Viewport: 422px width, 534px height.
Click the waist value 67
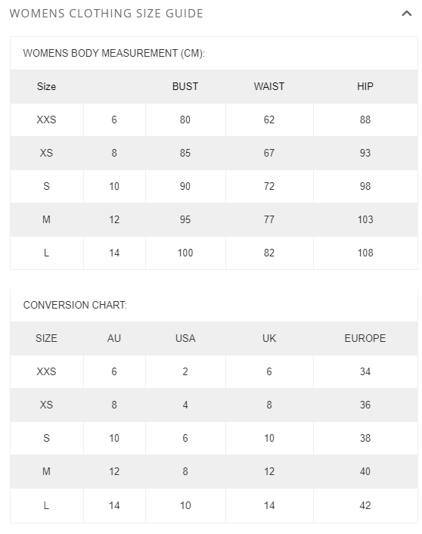coord(269,153)
